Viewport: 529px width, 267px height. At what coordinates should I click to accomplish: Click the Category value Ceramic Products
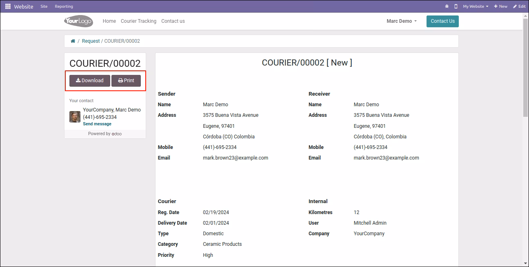coord(222,244)
